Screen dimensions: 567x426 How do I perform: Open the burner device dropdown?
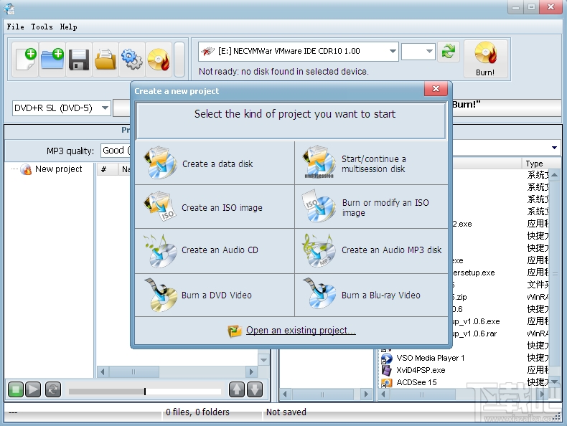point(393,52)
